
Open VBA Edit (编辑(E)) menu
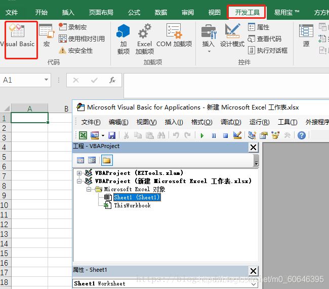tap(118, 122)
